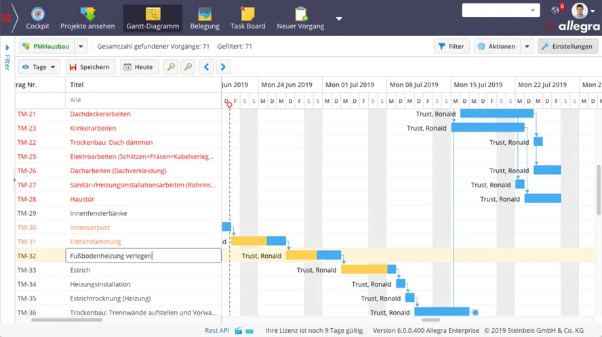The width and height of the screenshot is (602, 337).
Task: Open the Aktionen dropdown arrow
Action: pos(527,47)
